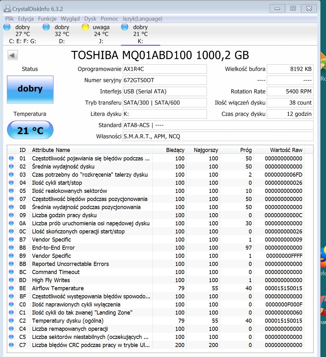
Task: Select the 'Reported Uncorrectable Errors' row
Action: [156, 264]
